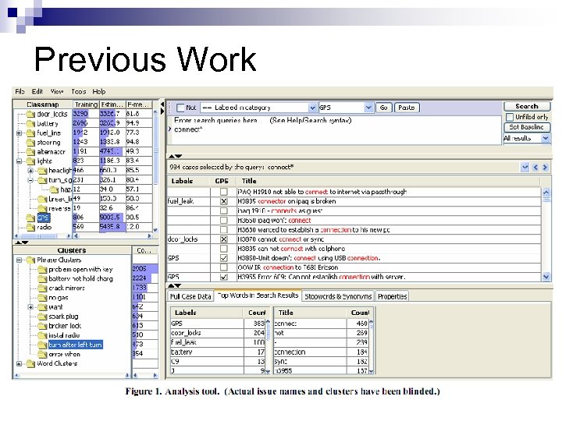Click folder icon for battery not hold charg
Image resolution: width=562 pixels, height=421 pixels.
pos(43,278)
